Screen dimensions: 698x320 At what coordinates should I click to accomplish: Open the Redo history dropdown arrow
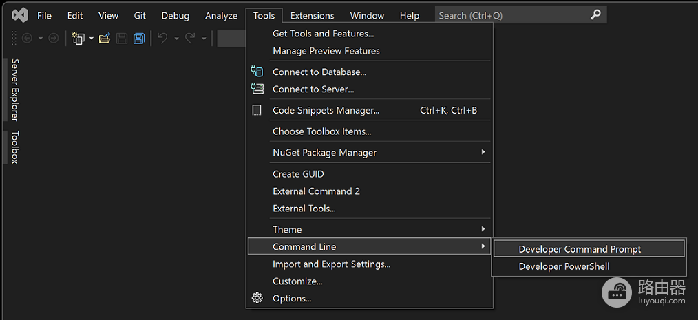coord(204,39)
